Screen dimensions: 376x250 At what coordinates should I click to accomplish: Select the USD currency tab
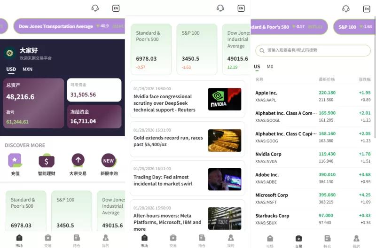click(11, 69)
